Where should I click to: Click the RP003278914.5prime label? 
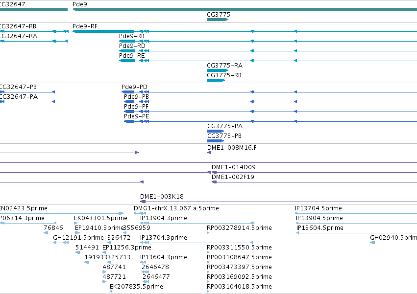coord(239,228)
